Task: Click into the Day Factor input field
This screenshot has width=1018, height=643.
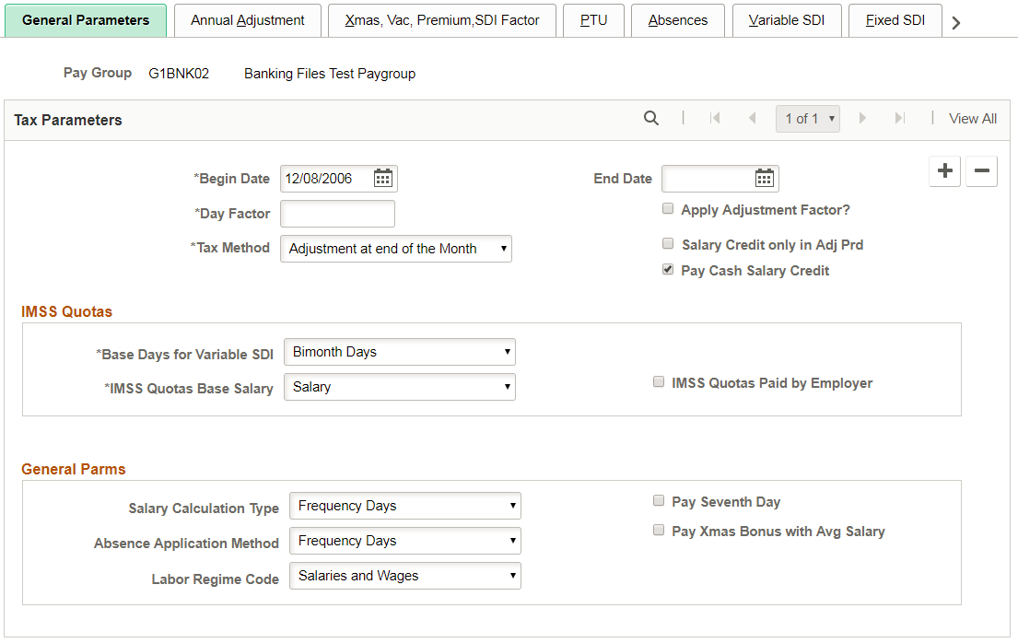Action: 337,214
